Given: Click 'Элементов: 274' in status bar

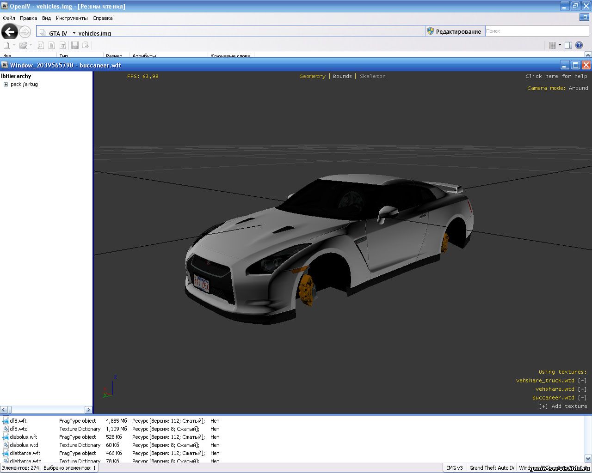Looking at the screenshot, I should point(20,468).
